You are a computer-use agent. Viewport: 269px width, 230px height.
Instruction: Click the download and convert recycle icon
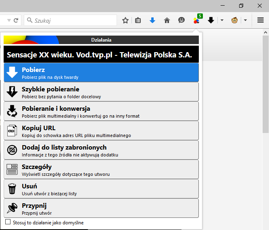[12, 111]
